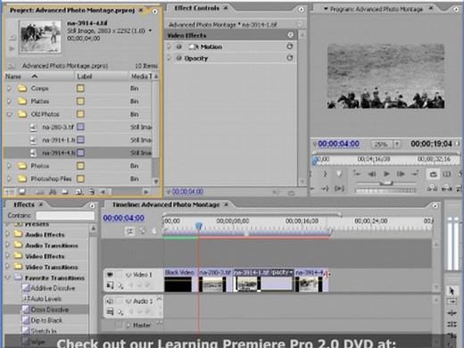Click the label box for Comps bin
This screenshot has height=348, width=464.
point(80,88)
